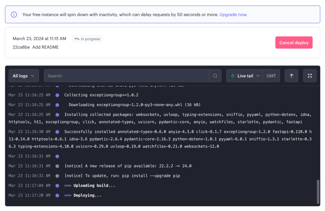Click the 'Mar 23 11:16:30 AM' timestamp

29,132
